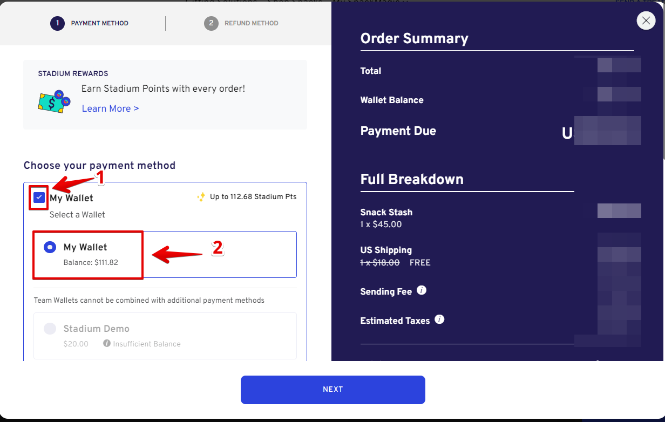Click the Insufficient Balance info icon

(107, 343)
